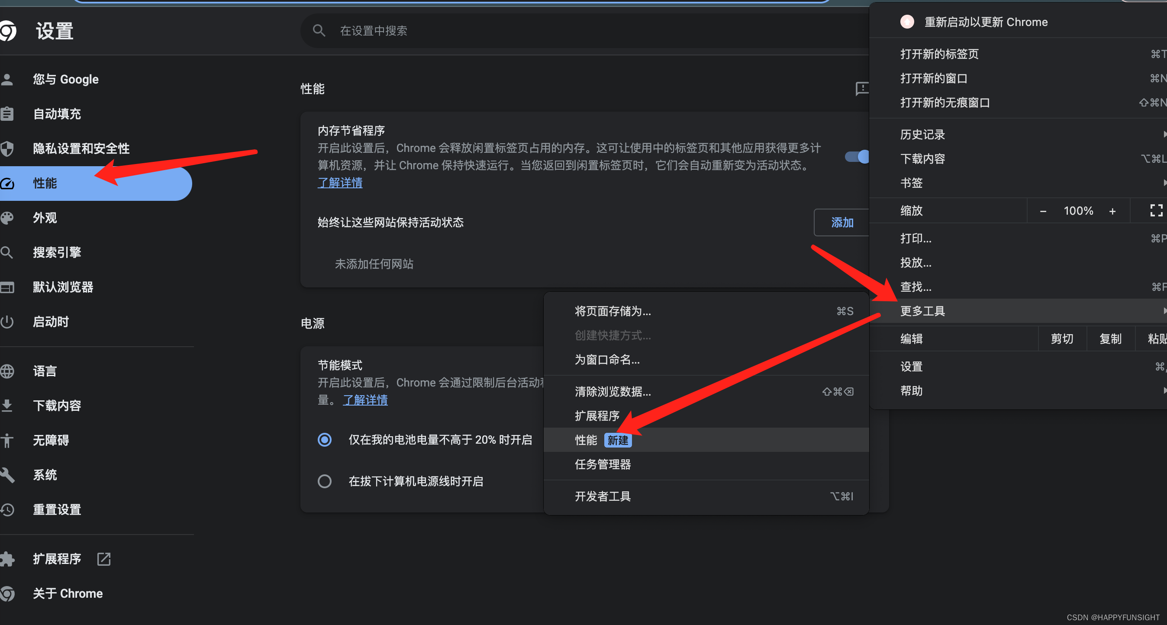Viewport: 1167px width, 625px height.
Task: Increase zoom with the plus button
Action: [x=1112, y=211]
